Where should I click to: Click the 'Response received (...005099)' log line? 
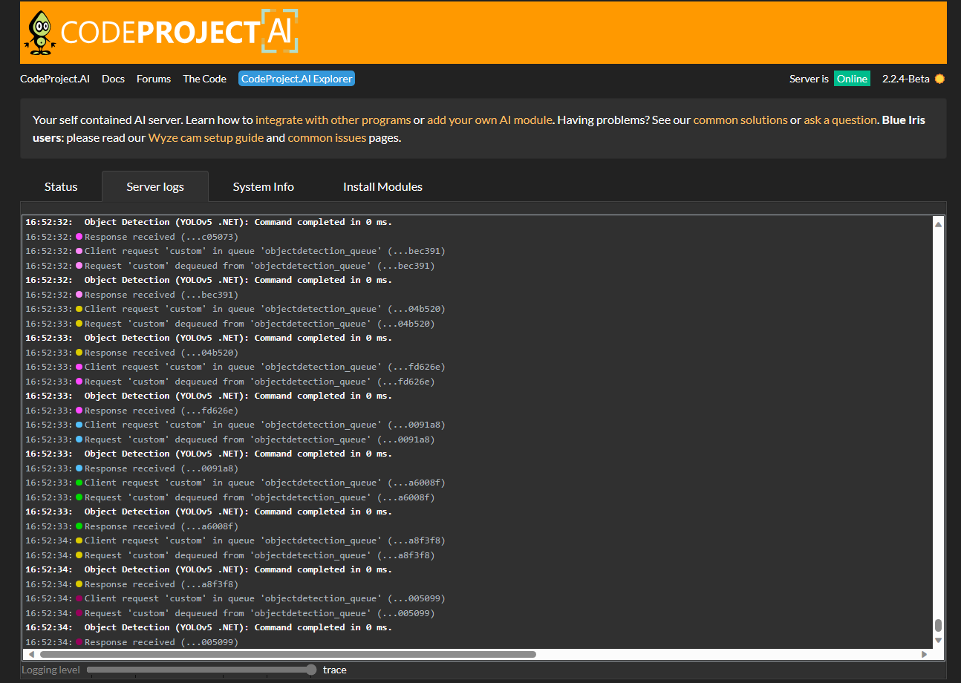point(132,642)
